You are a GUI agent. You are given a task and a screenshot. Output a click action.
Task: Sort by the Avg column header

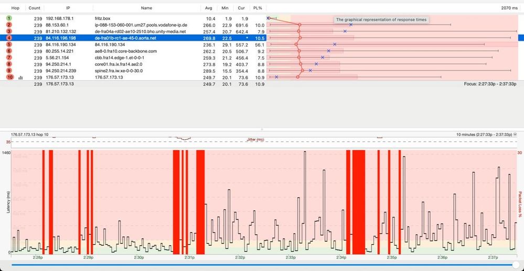(x=209, y=8)
